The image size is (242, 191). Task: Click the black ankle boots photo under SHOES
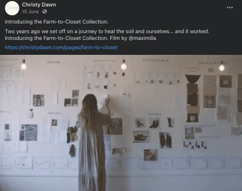pyautogui.click(x=154, y=123)
